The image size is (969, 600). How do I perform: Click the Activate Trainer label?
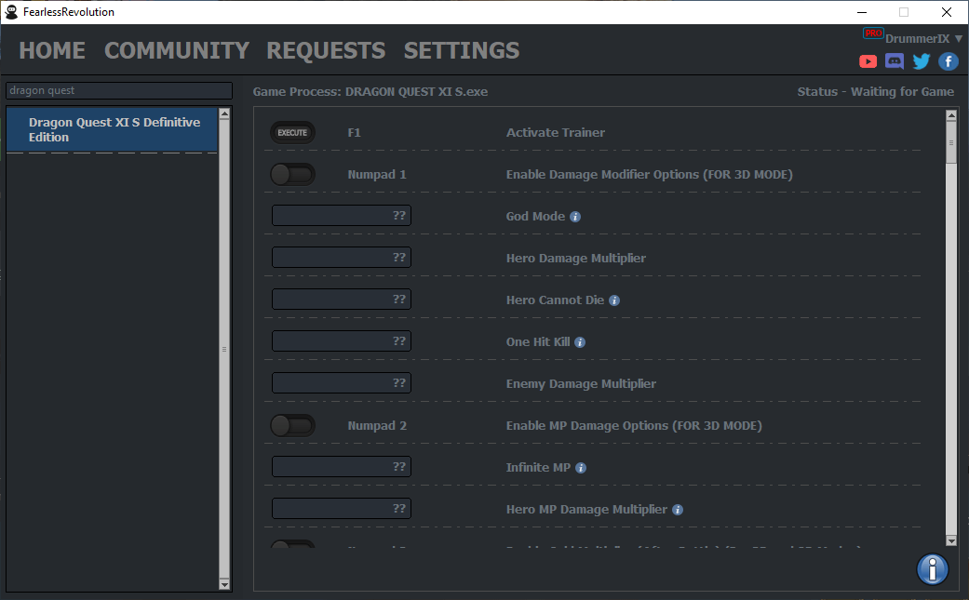[x=556, y=133]
